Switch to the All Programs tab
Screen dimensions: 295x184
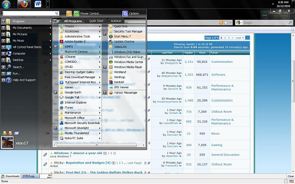tap(73, 21)
